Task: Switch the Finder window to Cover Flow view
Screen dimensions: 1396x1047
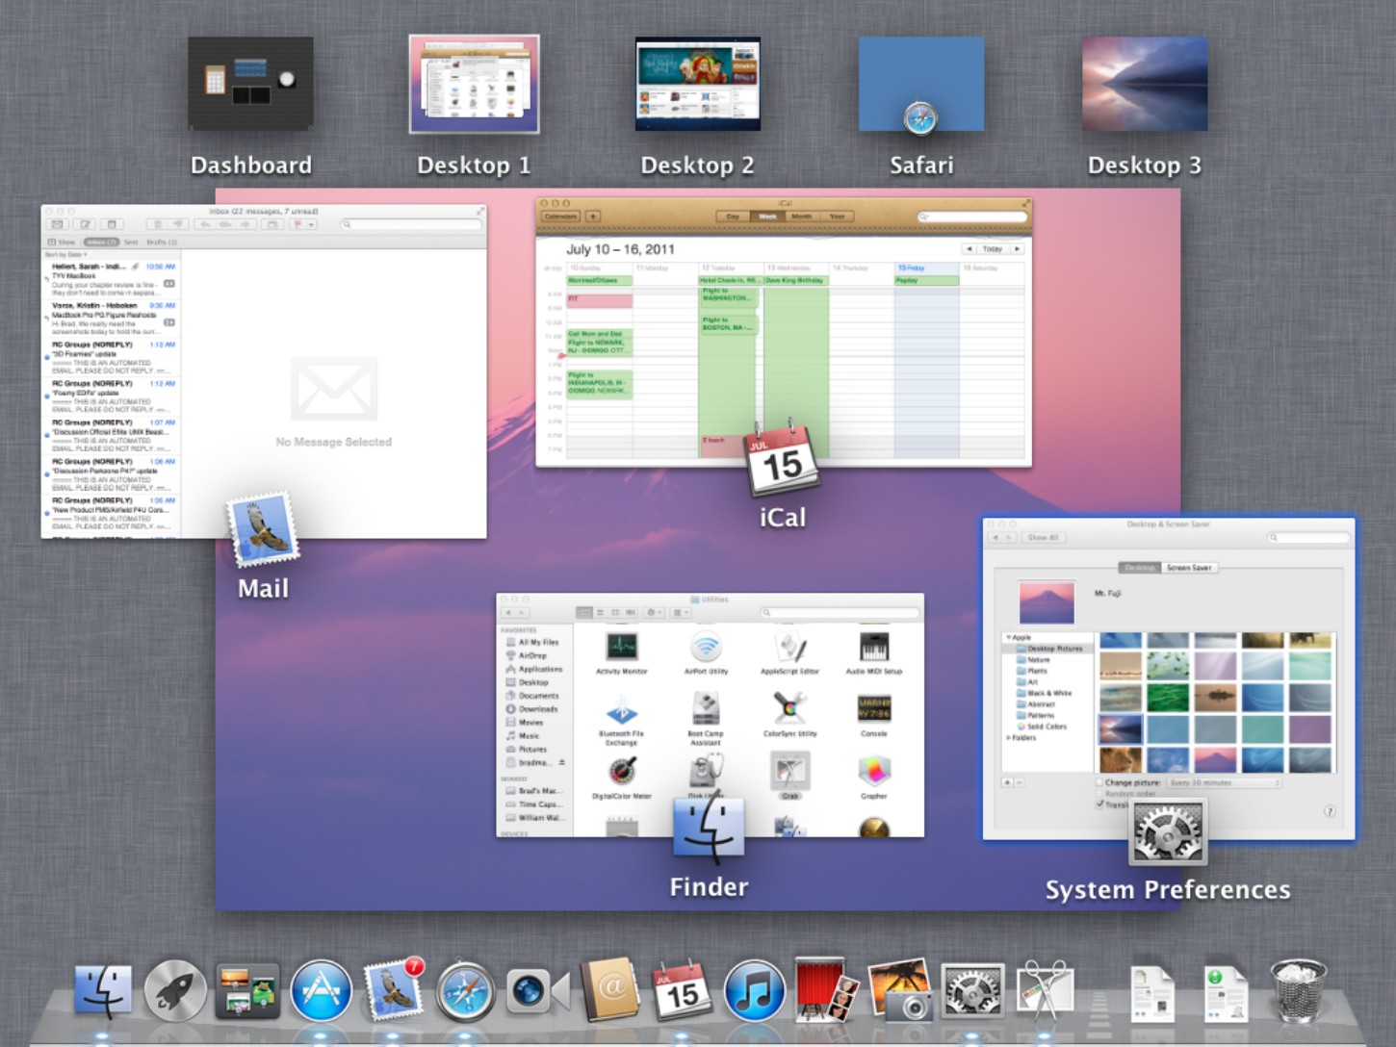Action: point(631,612)
